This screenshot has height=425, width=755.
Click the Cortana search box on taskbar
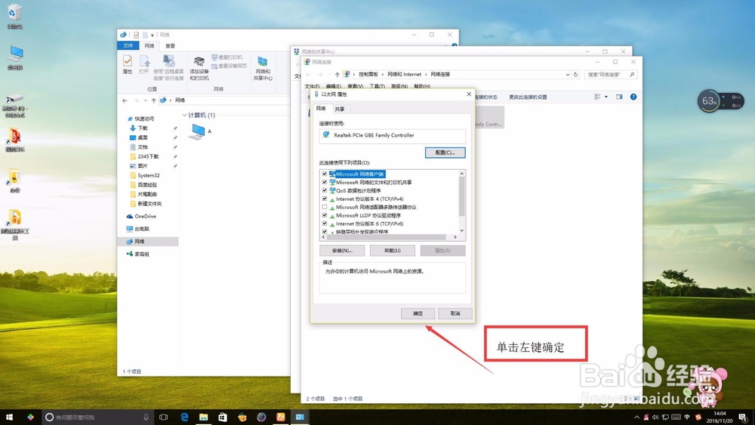[x=97, y=417]
